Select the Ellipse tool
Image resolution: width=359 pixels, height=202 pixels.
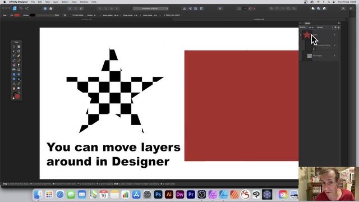(19, 75)
